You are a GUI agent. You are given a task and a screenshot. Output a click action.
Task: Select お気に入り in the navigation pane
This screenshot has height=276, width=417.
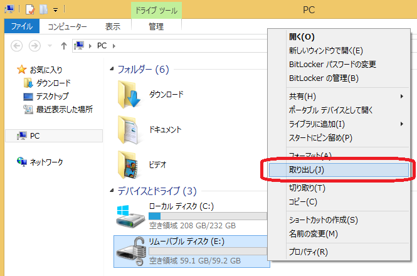tap(46, 70)
